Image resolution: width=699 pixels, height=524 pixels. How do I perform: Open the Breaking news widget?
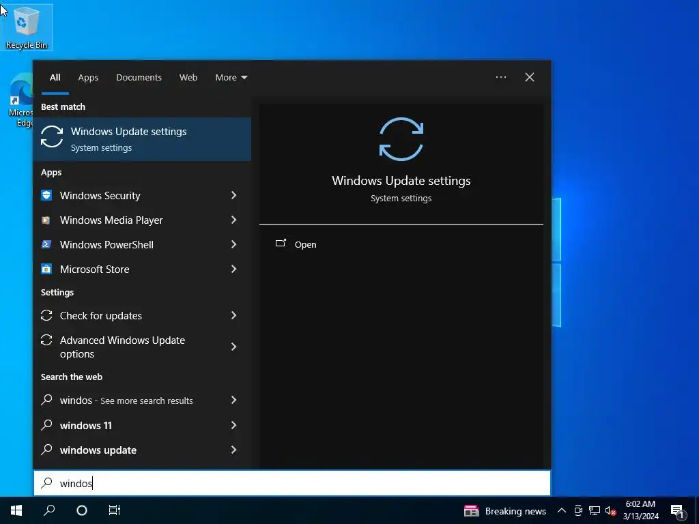click(x=505, y=511)
